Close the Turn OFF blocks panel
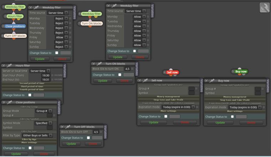271x157 pixels. tap(62, 127)
